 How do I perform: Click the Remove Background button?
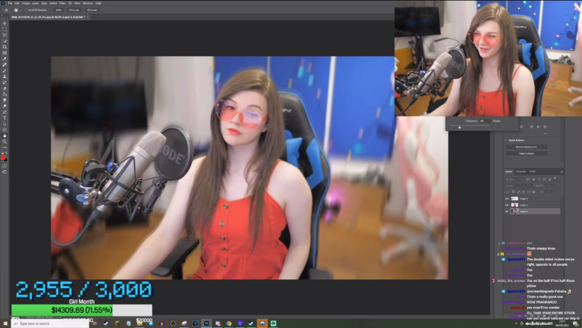coord(526,147)
